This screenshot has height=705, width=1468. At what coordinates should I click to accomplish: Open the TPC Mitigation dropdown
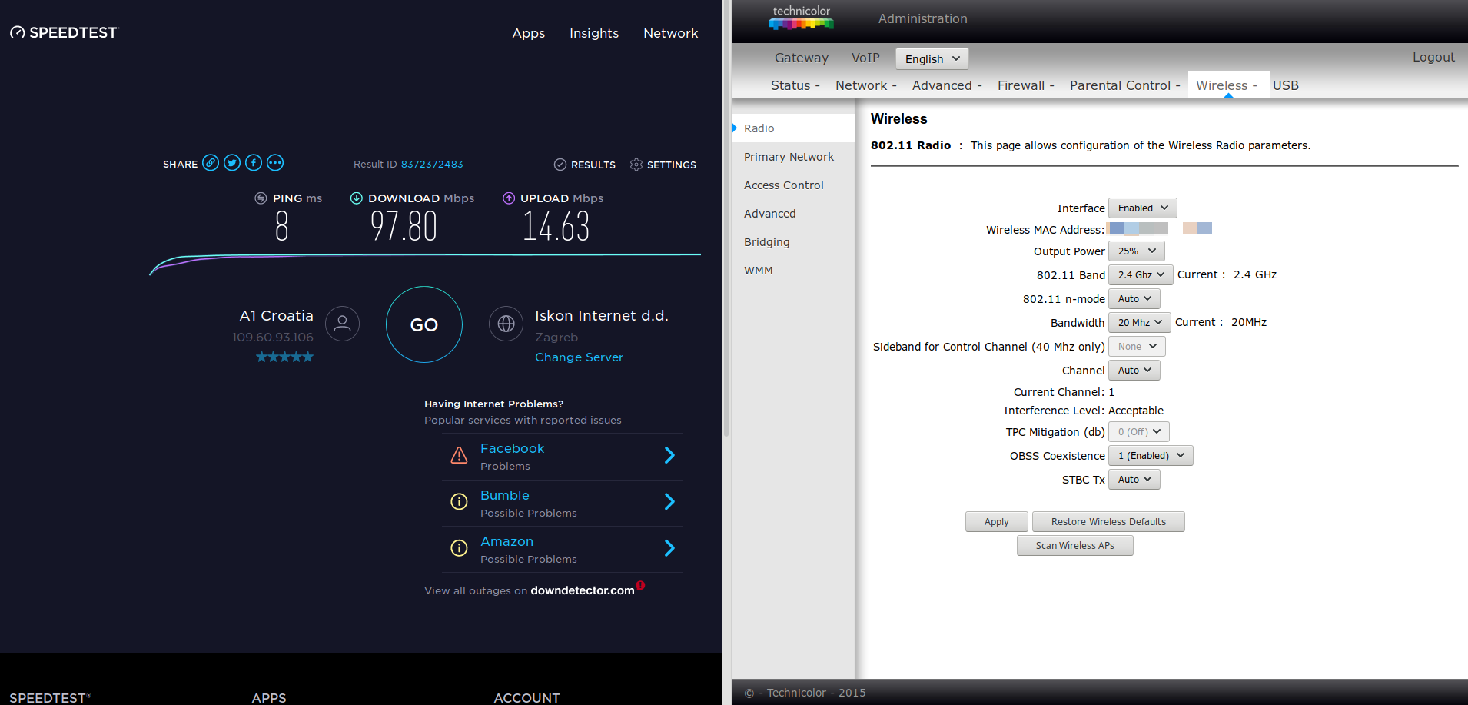point(1138,432)
